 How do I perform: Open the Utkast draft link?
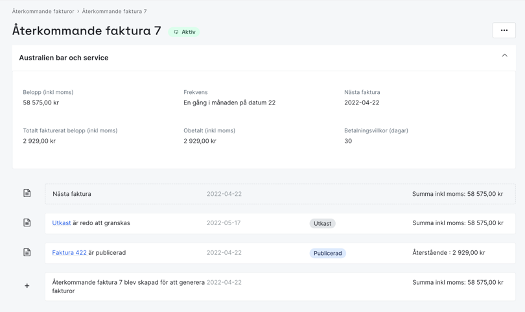pos(62,223)
